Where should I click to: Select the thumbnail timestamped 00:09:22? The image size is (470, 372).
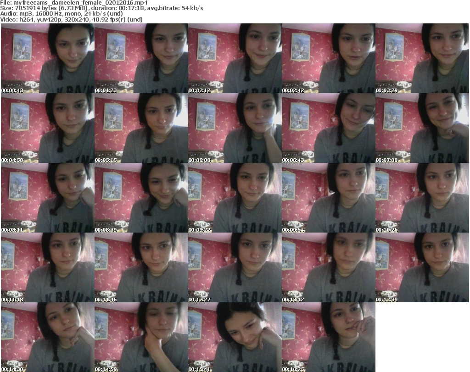[235, 198]
